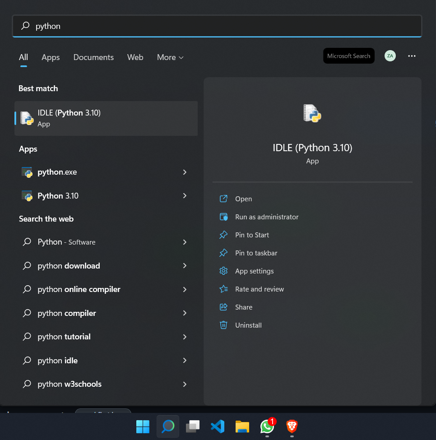The image size is (436, 440).
Task: Switch to the Documents filter tab
Action: 93,57
